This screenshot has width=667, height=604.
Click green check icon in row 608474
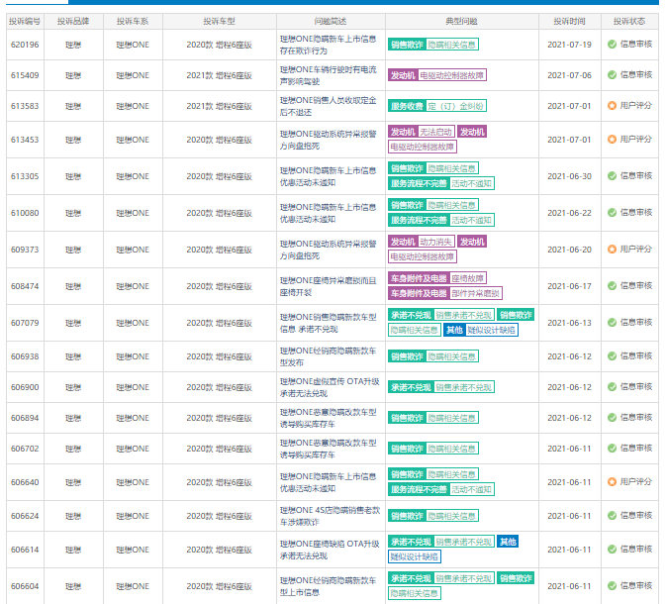pos(612,286)
